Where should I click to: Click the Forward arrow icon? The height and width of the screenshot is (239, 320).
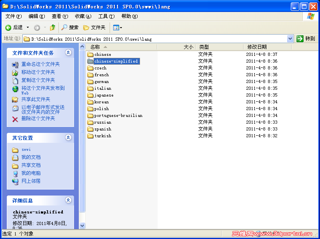tap(37, 28)
